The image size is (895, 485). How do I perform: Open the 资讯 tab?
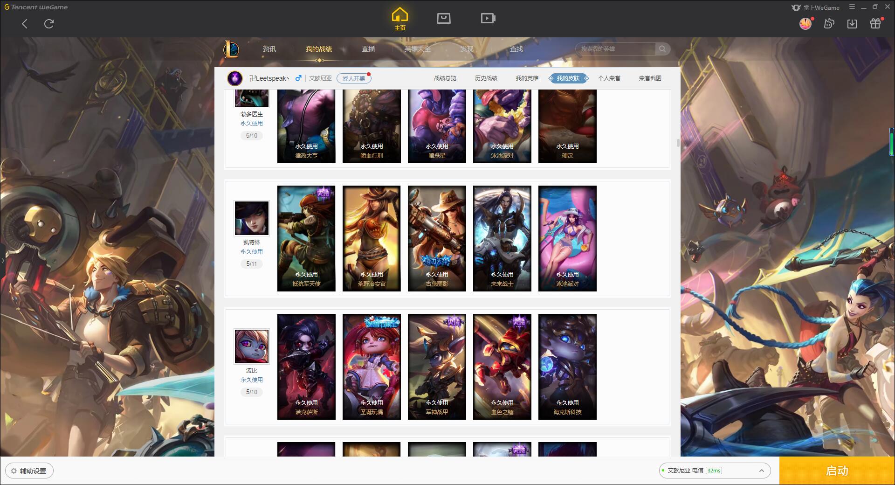269,49
